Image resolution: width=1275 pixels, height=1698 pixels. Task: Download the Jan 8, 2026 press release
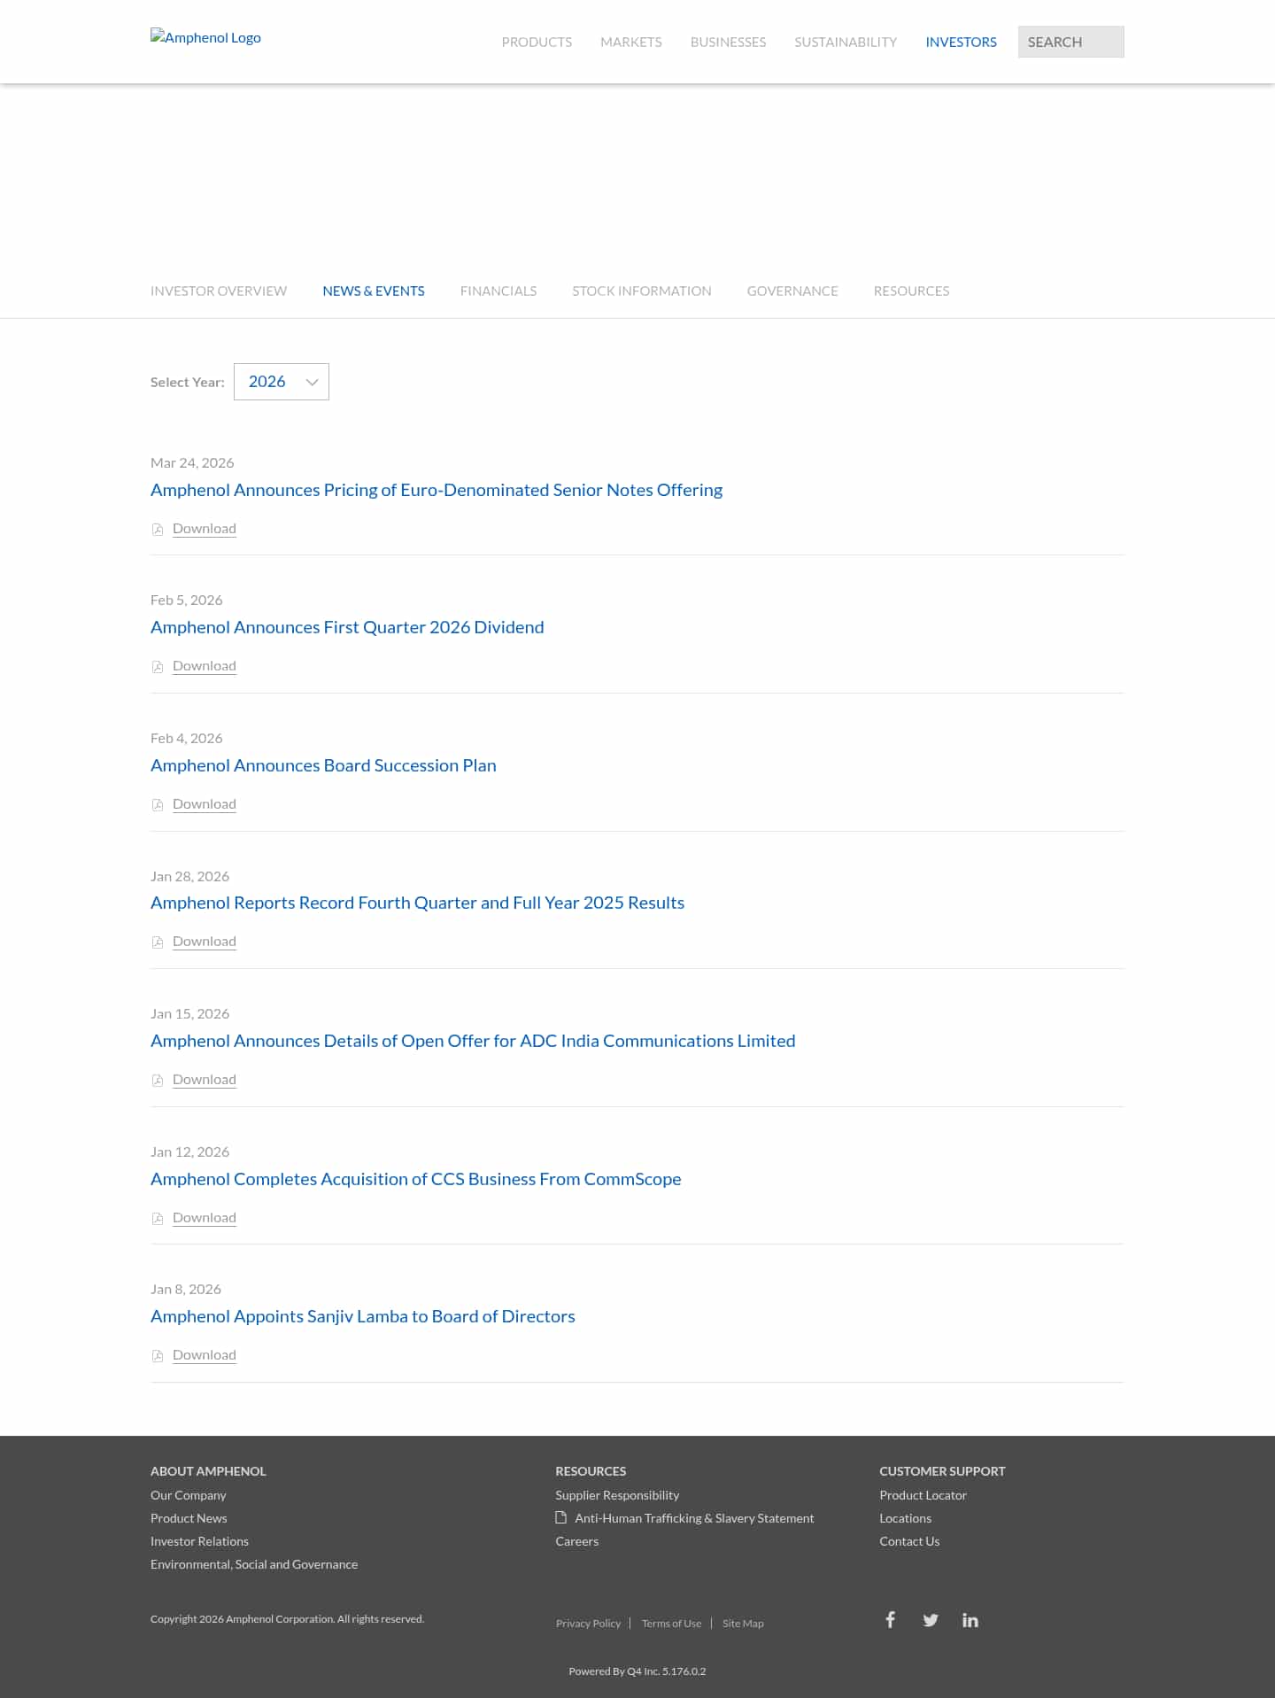coord(205,1355)
